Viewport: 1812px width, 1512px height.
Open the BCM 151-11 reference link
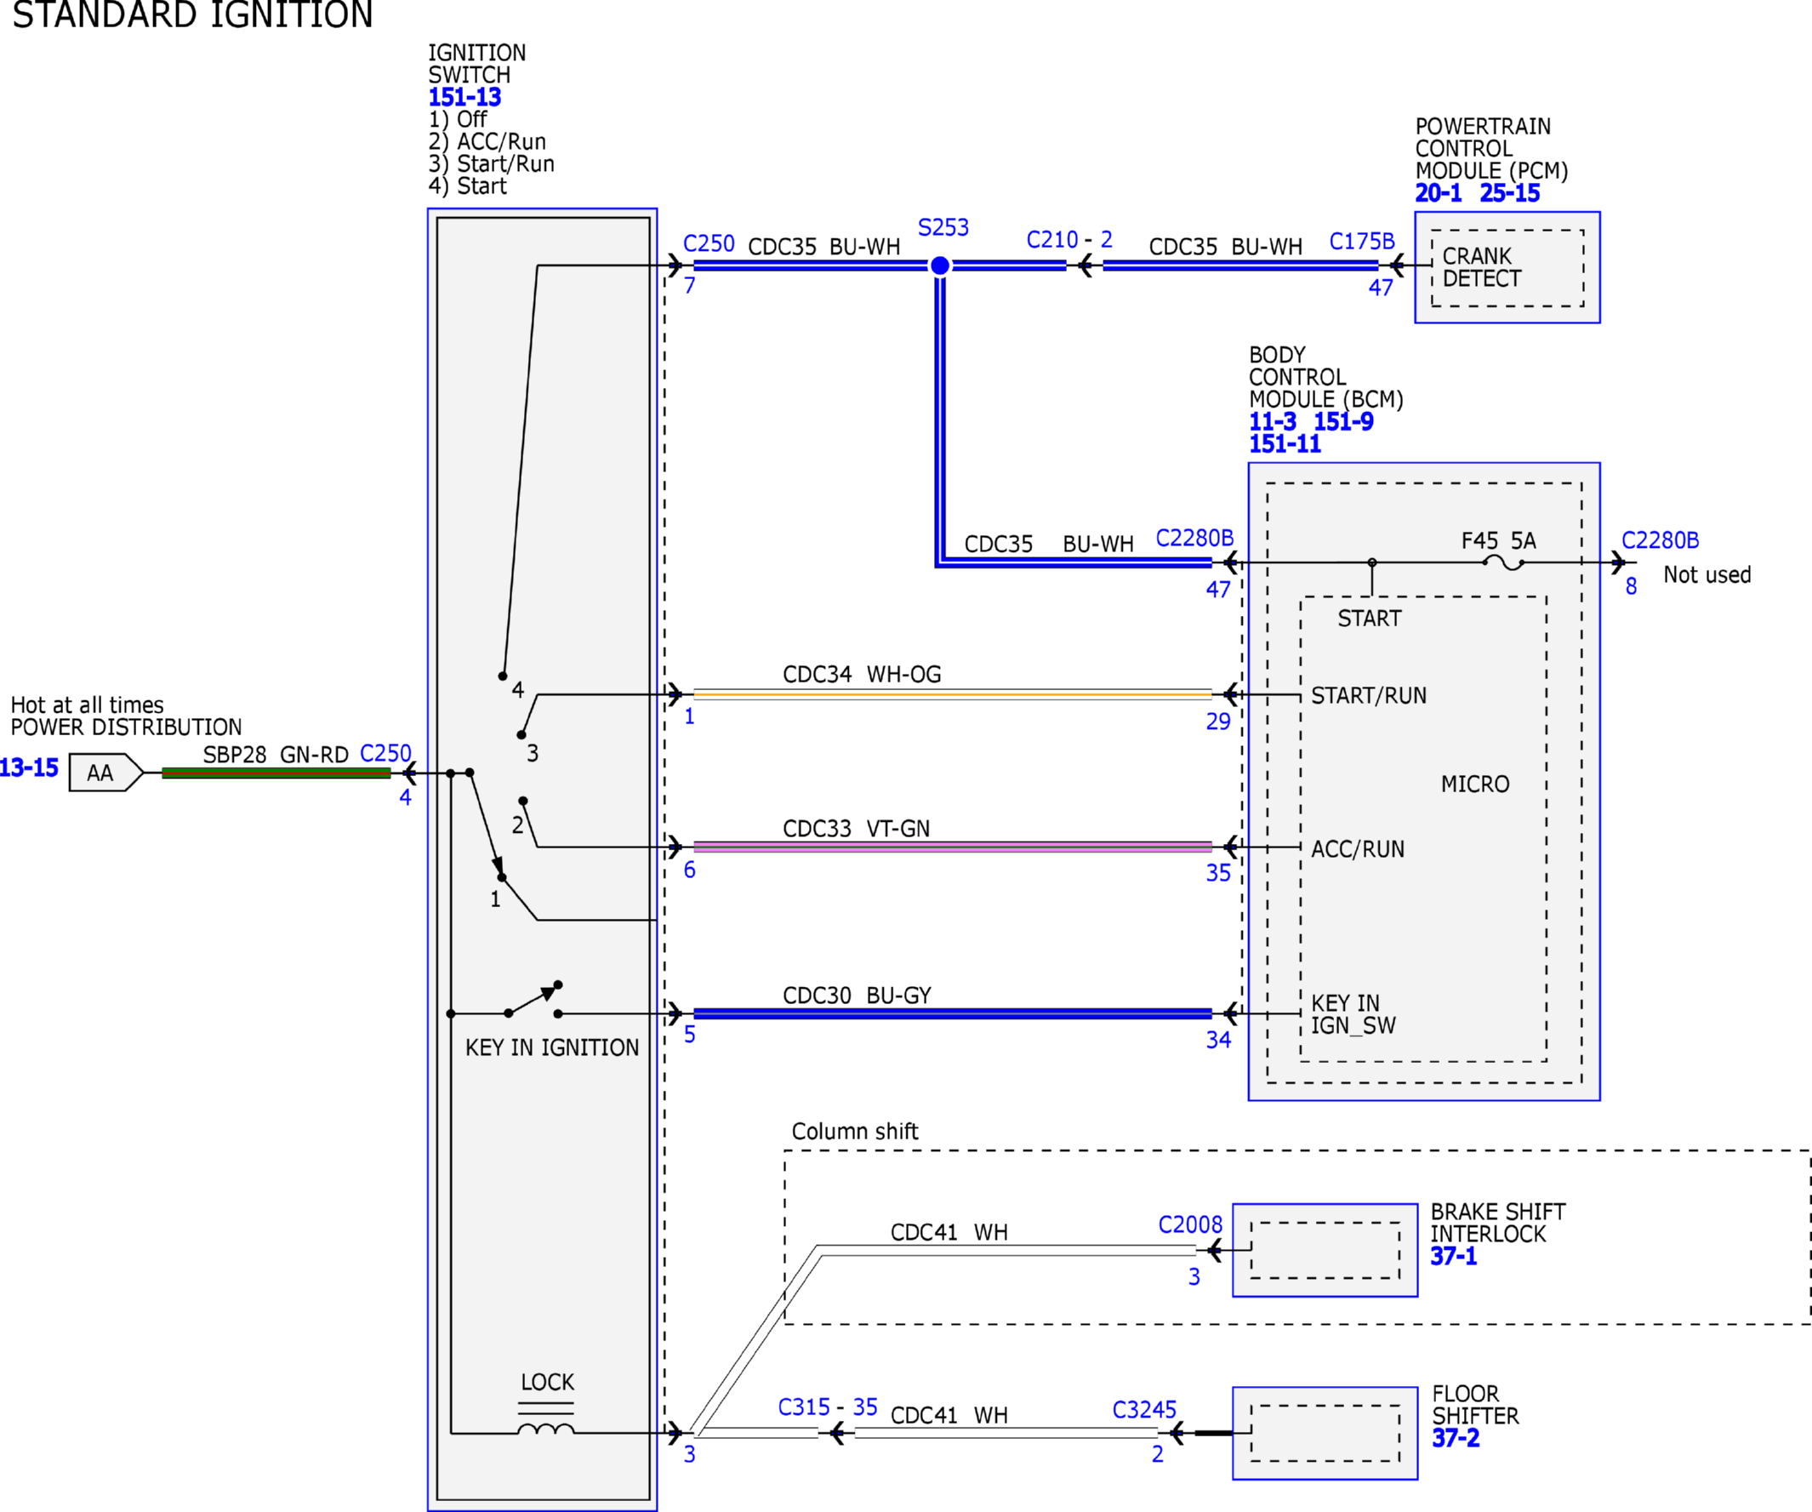(1284, 443)
